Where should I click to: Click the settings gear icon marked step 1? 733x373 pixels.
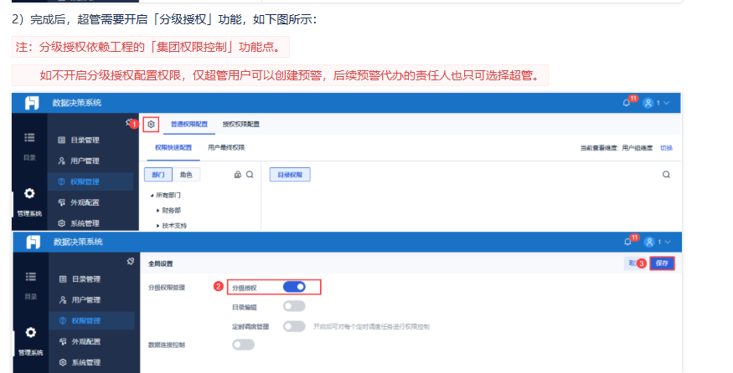tap(151, 124)
